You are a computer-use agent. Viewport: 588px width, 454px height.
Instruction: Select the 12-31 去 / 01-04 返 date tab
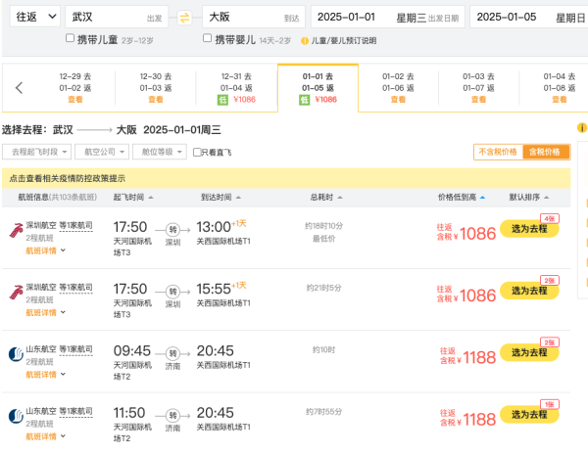tap(236, 88)
